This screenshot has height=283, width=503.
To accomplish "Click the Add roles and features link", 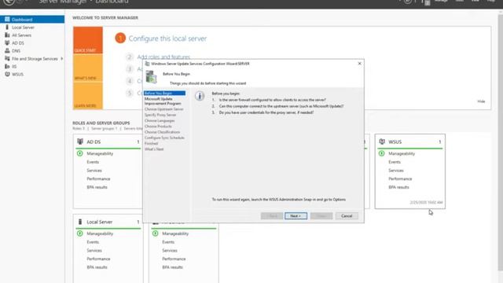I will point(163,57).
